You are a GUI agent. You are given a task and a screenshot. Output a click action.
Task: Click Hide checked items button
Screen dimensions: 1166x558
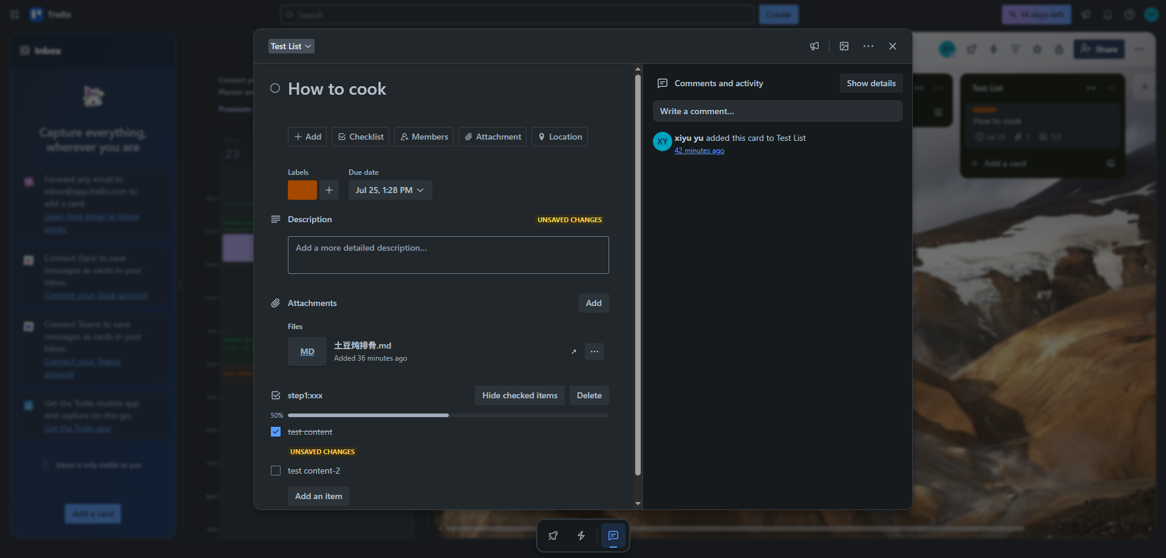520,395
